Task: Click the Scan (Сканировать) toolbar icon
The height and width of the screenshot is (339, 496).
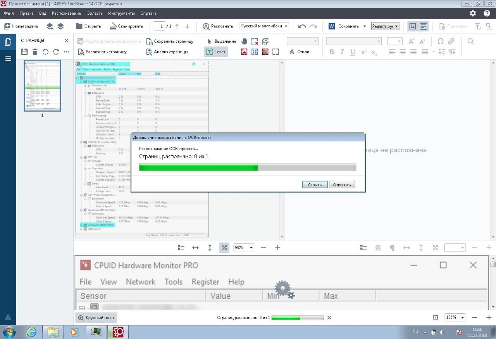Action: (x=113, y=26)
